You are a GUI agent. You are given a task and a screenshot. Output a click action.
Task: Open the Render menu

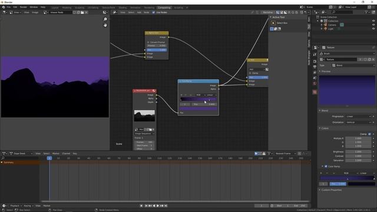point(24,7)
